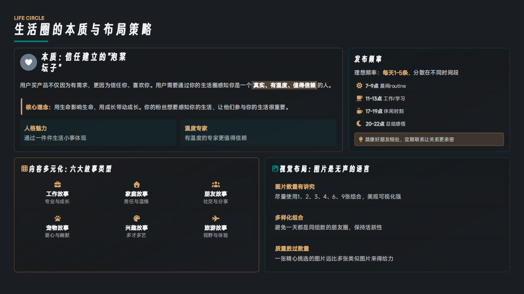Click the 核心理念 label
Image resolution: width=524 pixels, height=294 pixels.
coord(38,107)
